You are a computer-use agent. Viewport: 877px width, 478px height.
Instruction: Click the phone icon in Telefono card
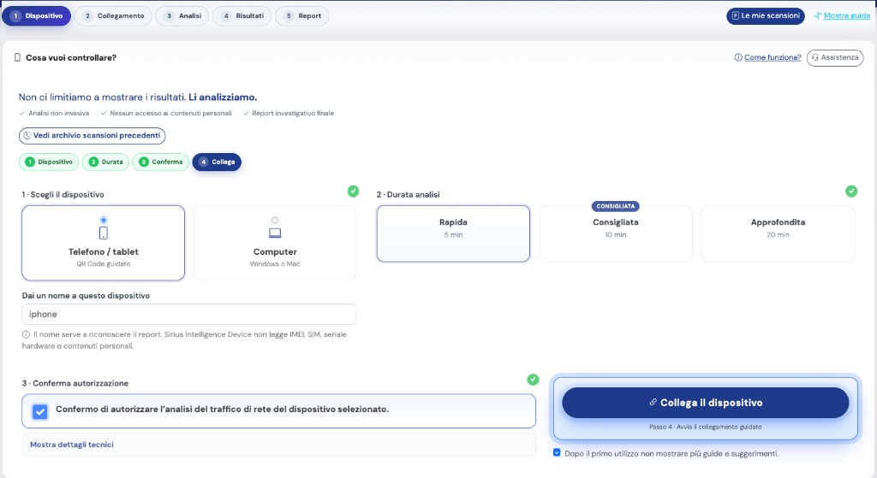[x=104, y=233]
